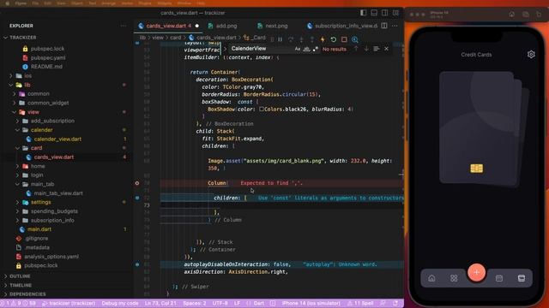Split the editor to the right
The width and height of the screenshot is (549, 308).
[384, 26]
